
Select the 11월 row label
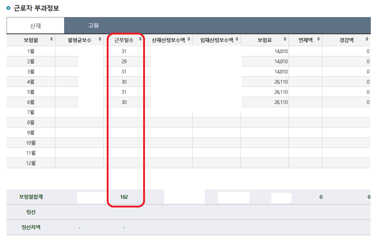(31, 153)
